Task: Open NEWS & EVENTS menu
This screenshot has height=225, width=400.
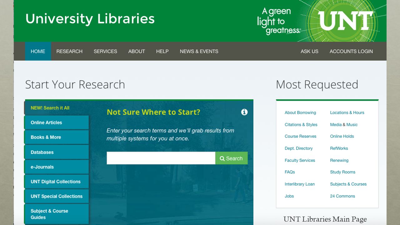Action: coord(199,51)
